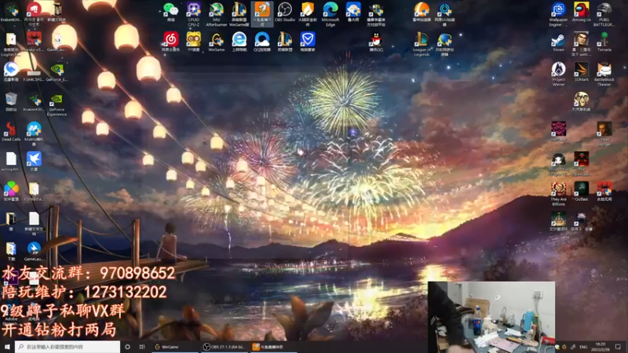This screenshot has width=628, height=353.
Task: Open the taskbar clock and date
Action: [601, 347]
